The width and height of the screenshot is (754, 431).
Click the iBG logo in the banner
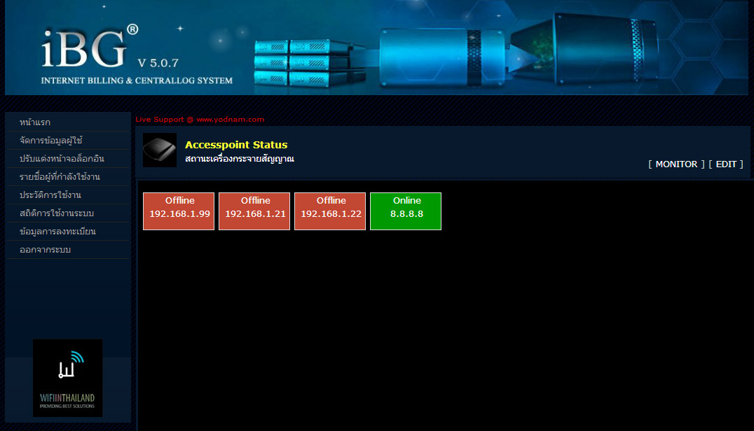pos(90,47)
